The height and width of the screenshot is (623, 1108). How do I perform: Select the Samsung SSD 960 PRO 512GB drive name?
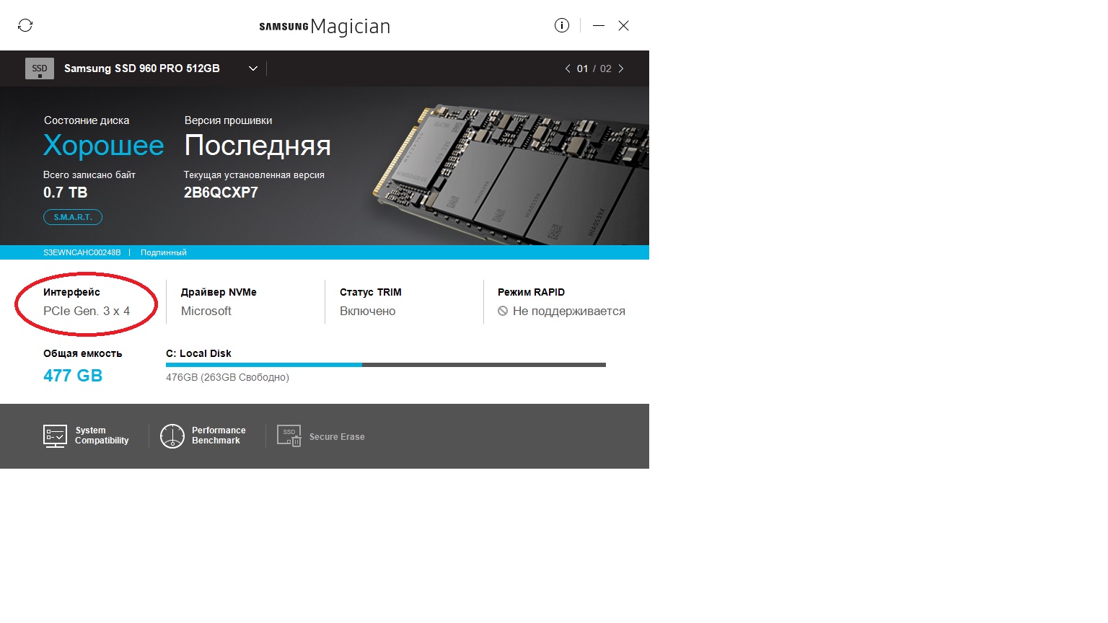coord(142,69)
